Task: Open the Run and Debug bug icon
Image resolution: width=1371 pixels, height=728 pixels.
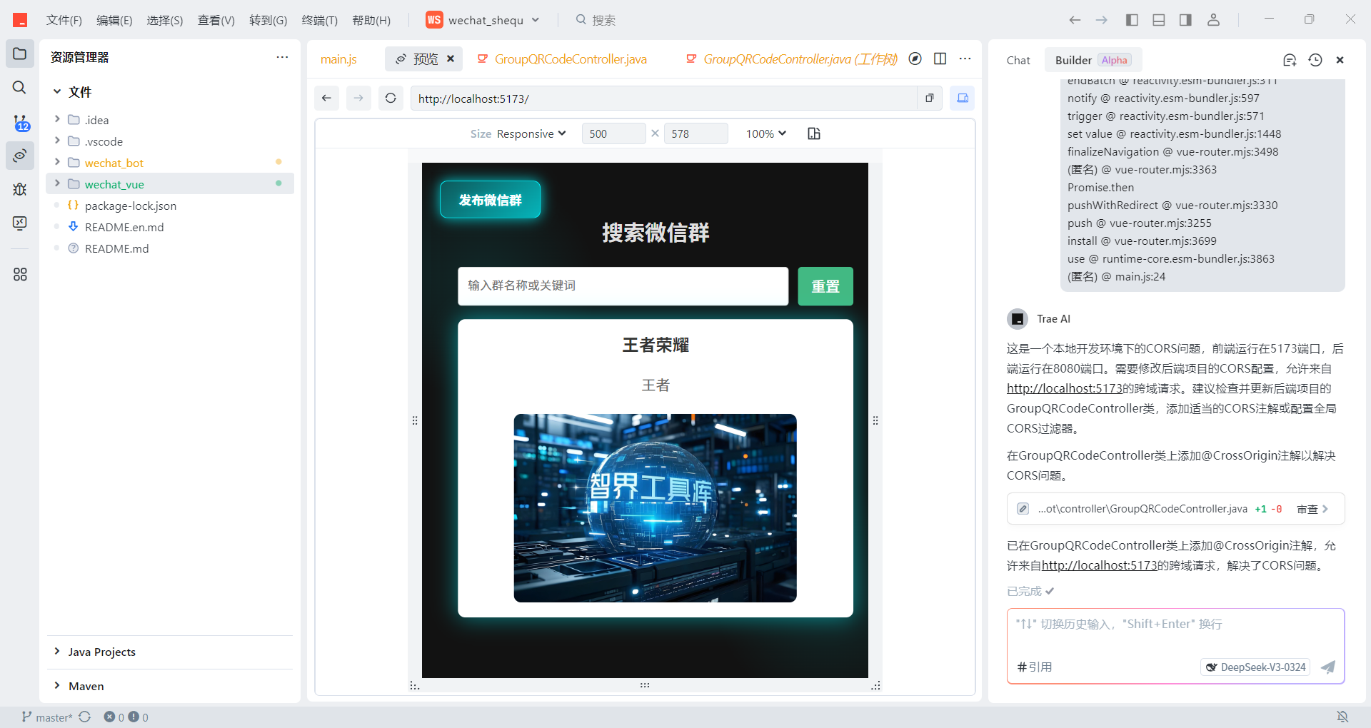Action: [20, 189]
